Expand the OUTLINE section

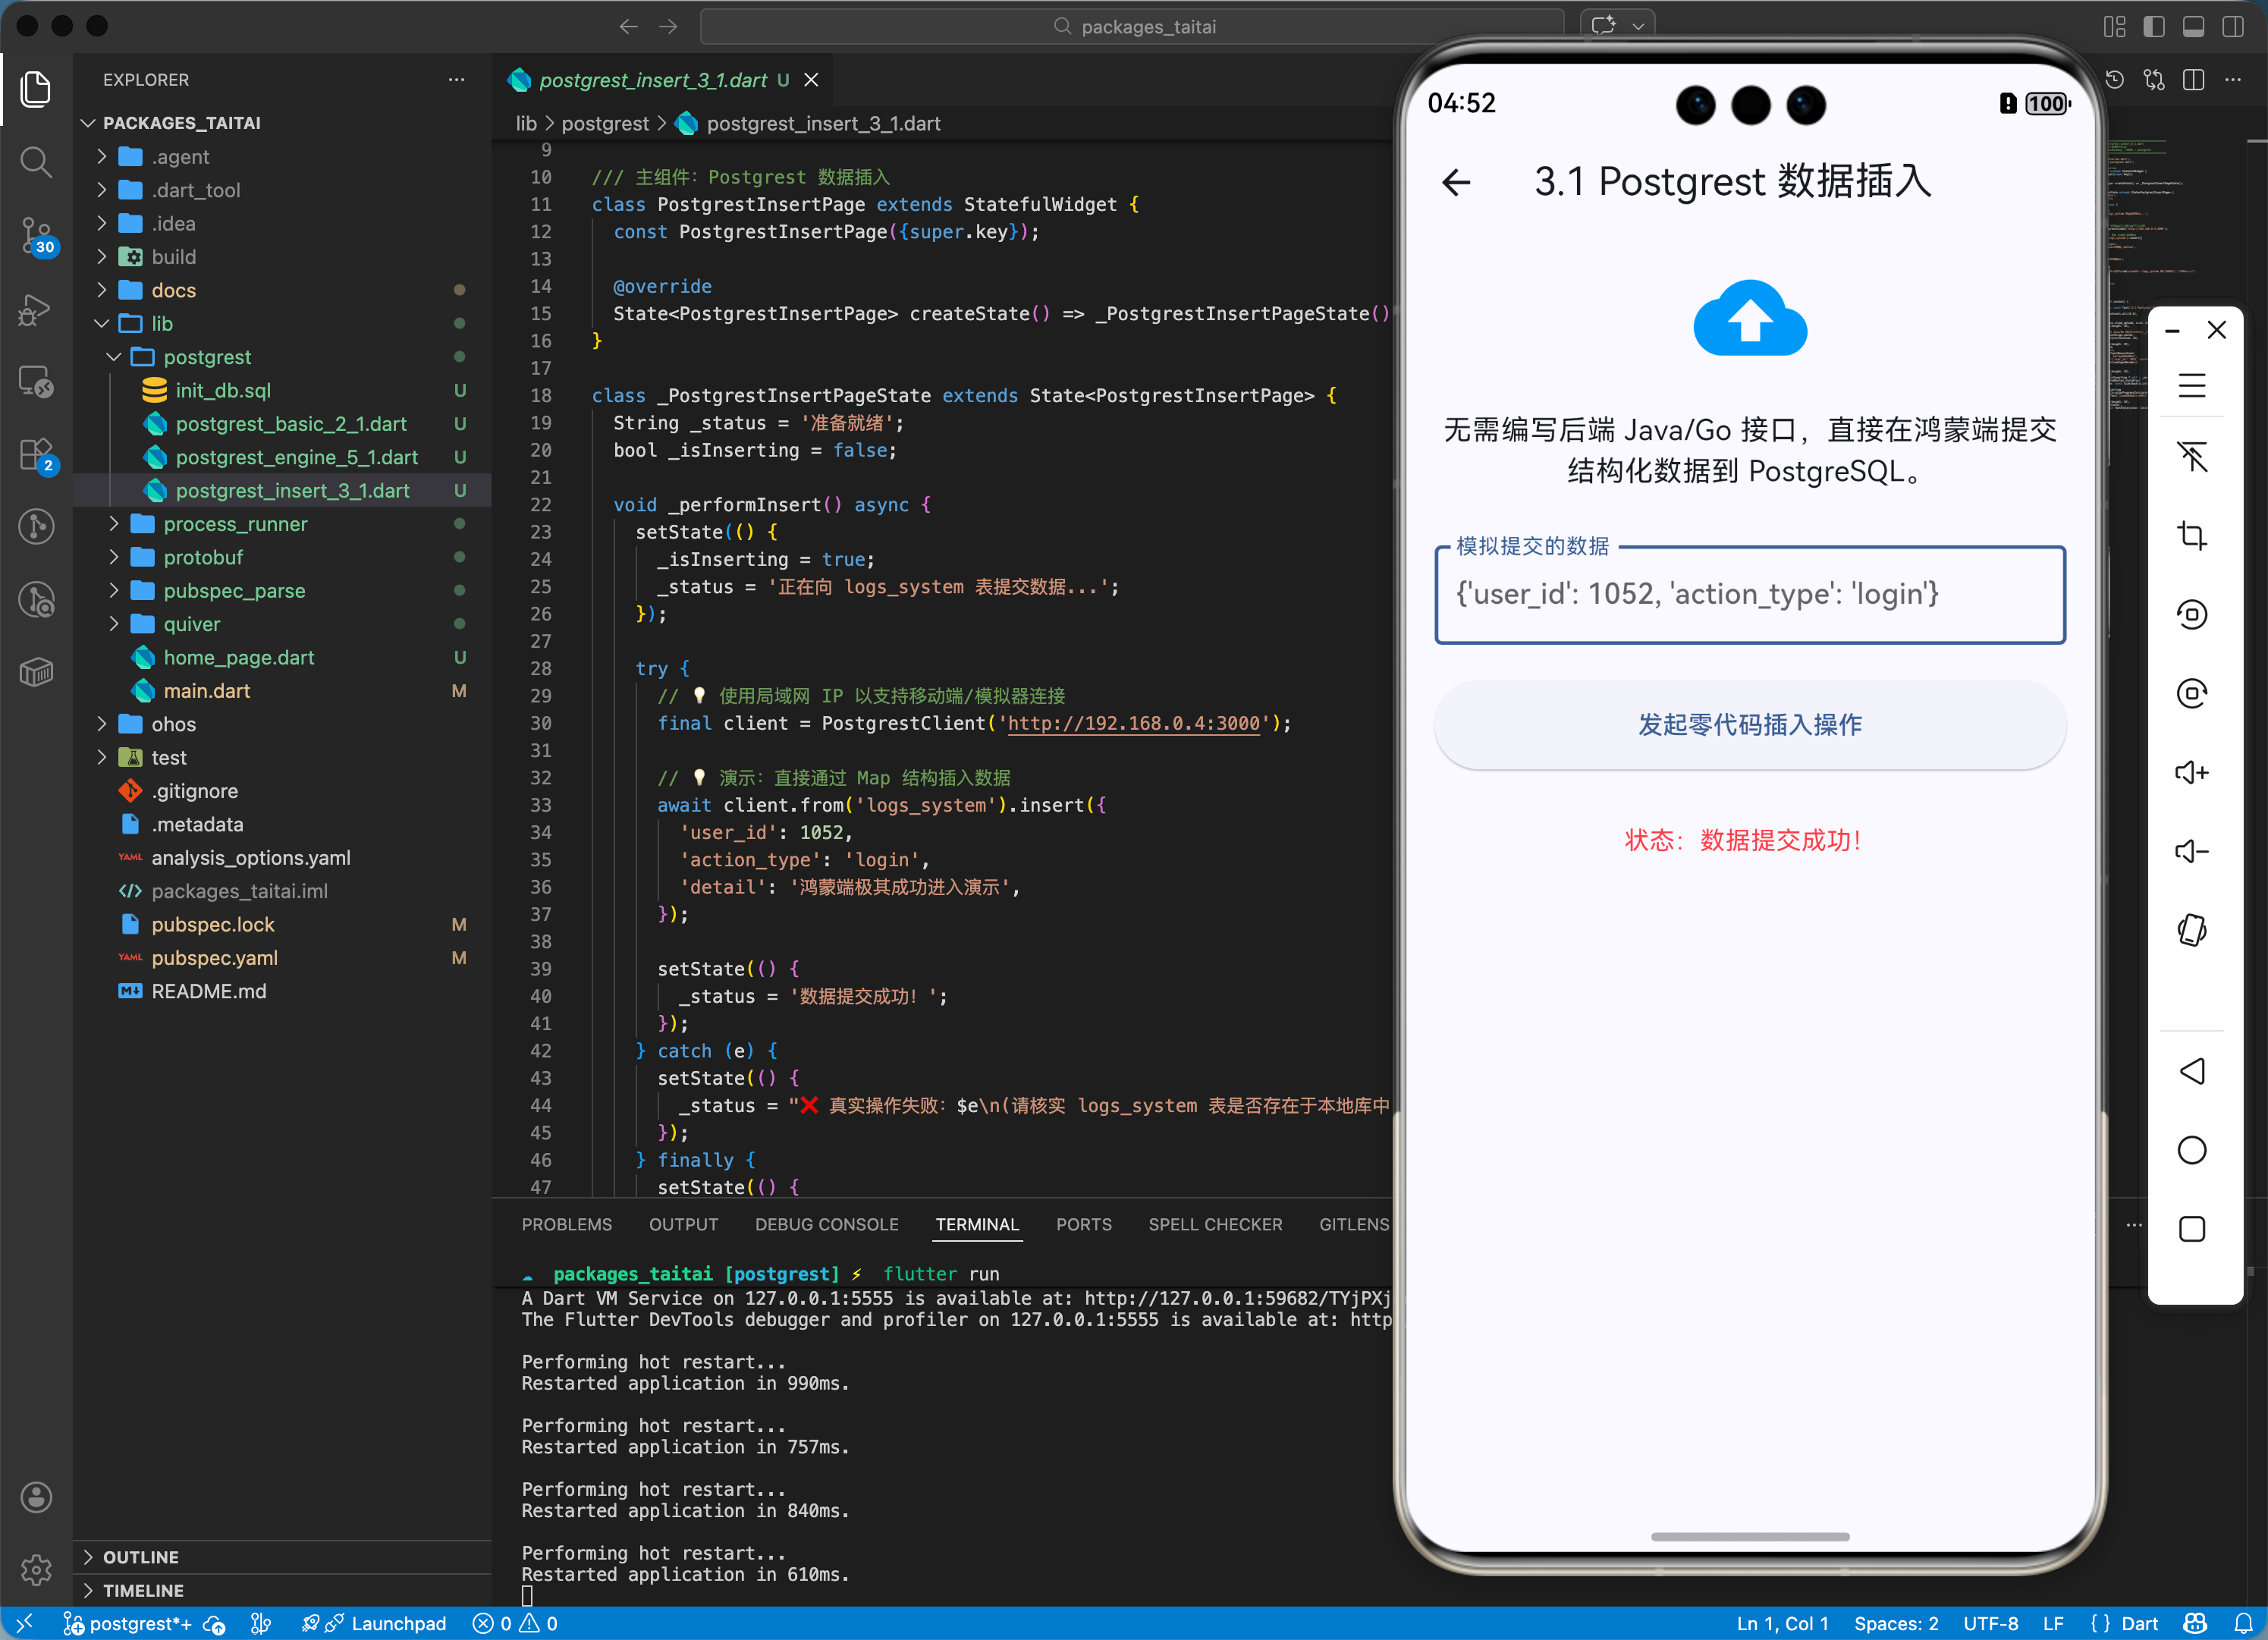coord(140,1557)
